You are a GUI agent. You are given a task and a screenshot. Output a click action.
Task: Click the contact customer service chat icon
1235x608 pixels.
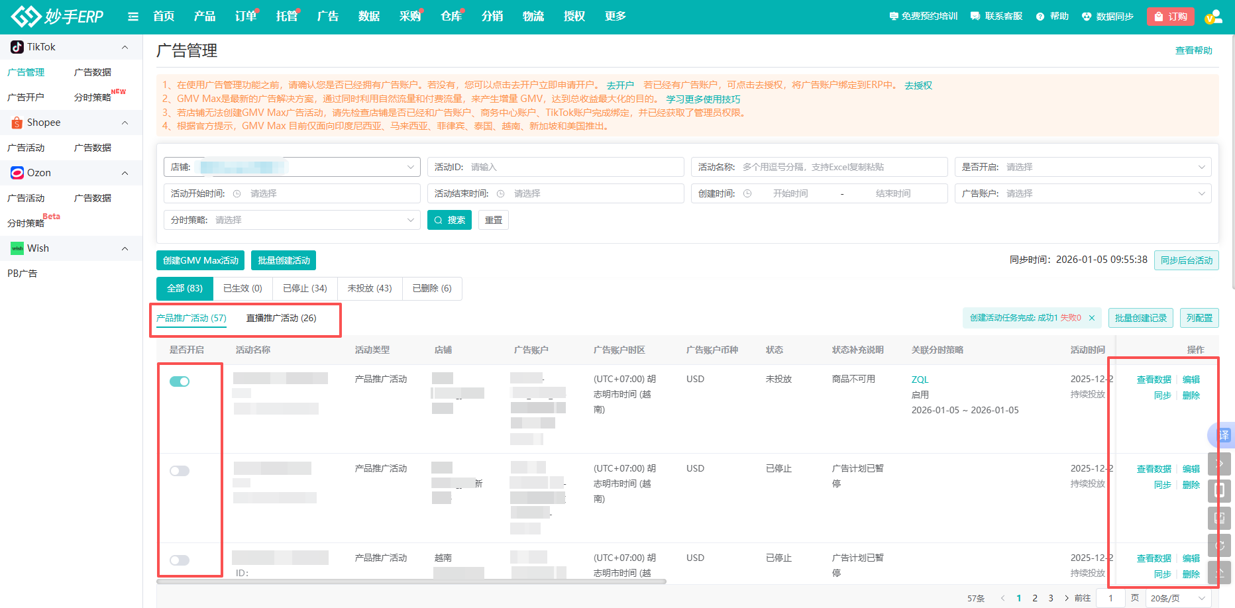click(x=975, y=17)
